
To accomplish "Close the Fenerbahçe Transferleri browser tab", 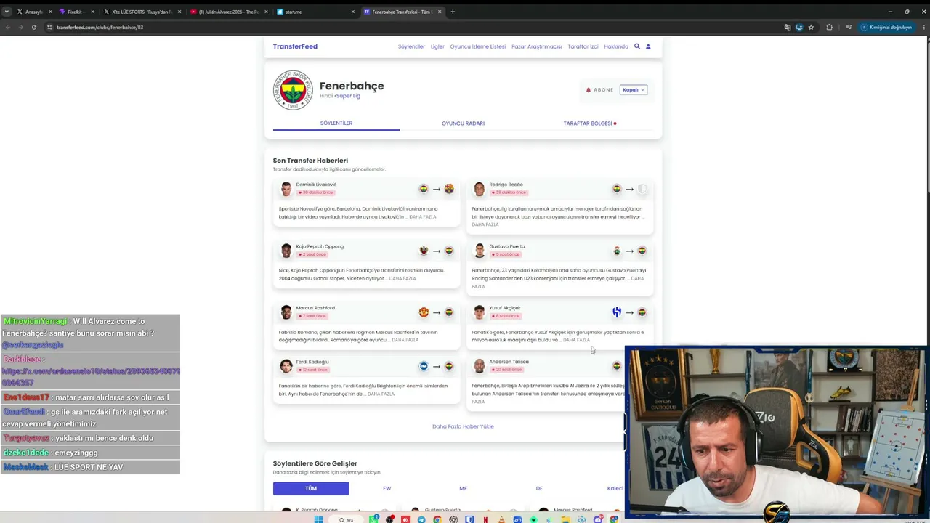I will (x=440, y=12).
